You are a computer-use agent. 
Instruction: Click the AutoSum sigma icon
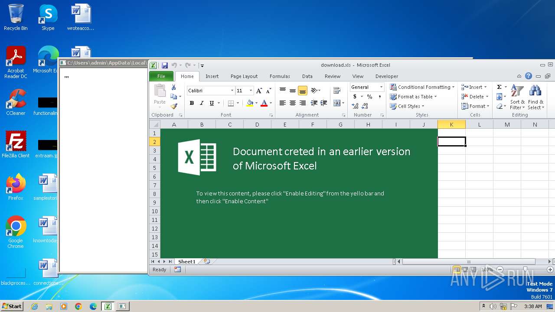point(499,87)
